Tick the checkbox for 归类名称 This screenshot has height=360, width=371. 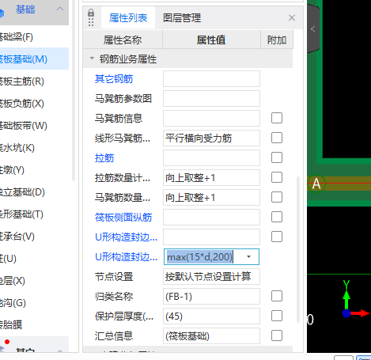pos(277,296)
